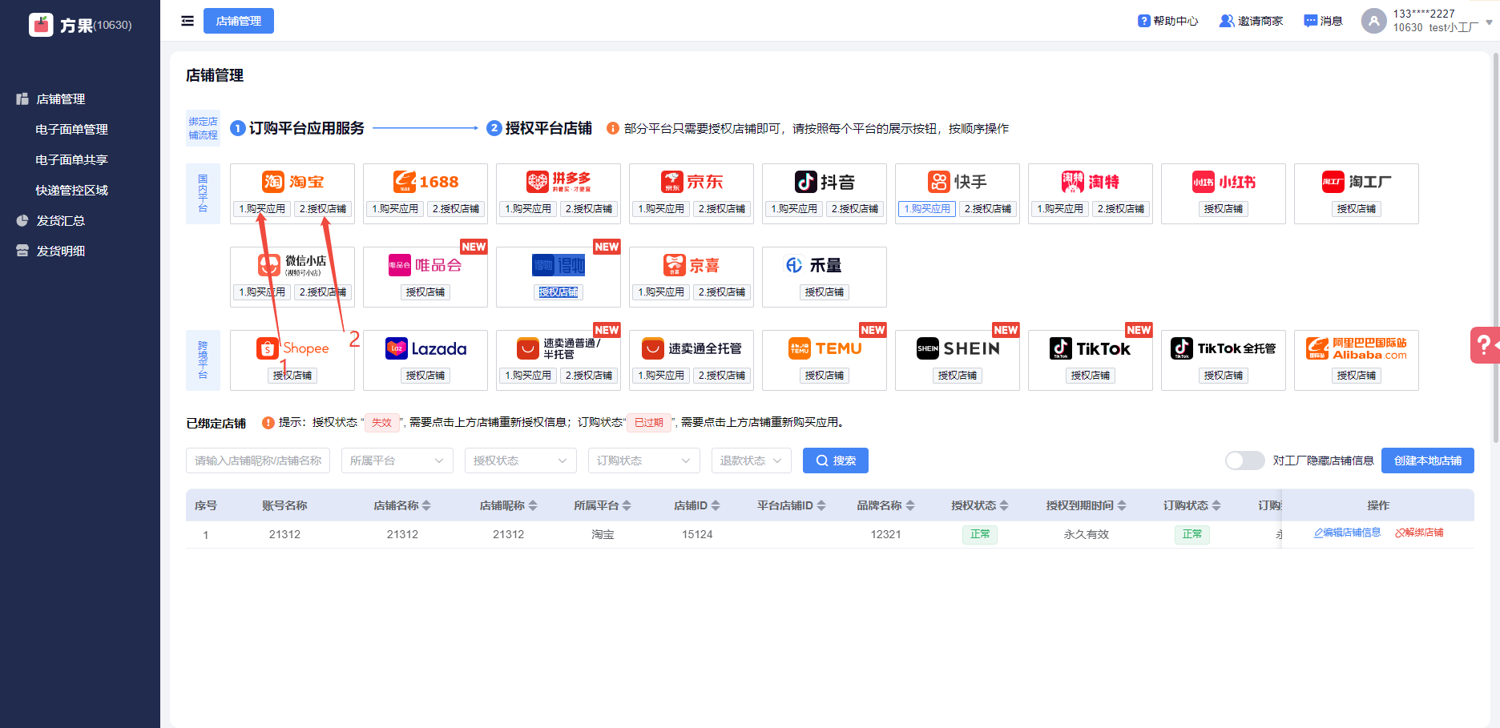Open 电子面单管理 in the sidebar

coord(71,129)
